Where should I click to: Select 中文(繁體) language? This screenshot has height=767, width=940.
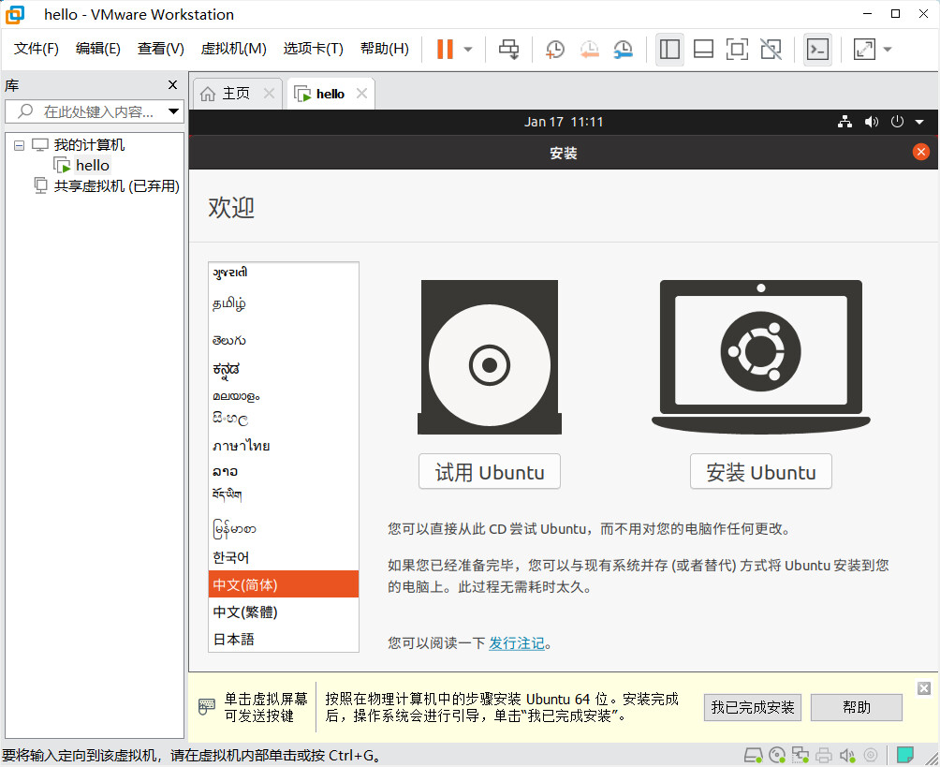[284, 612]
